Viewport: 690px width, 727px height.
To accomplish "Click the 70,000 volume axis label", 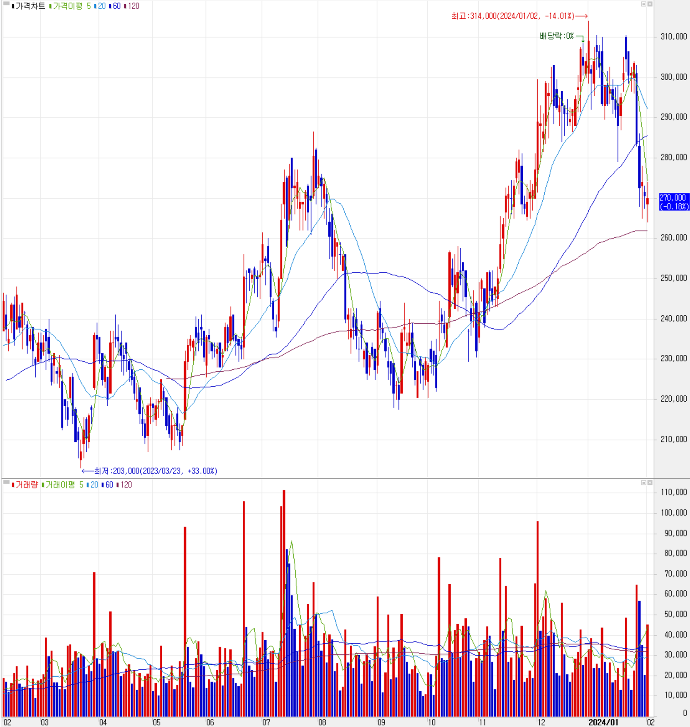I will [675, 573].
